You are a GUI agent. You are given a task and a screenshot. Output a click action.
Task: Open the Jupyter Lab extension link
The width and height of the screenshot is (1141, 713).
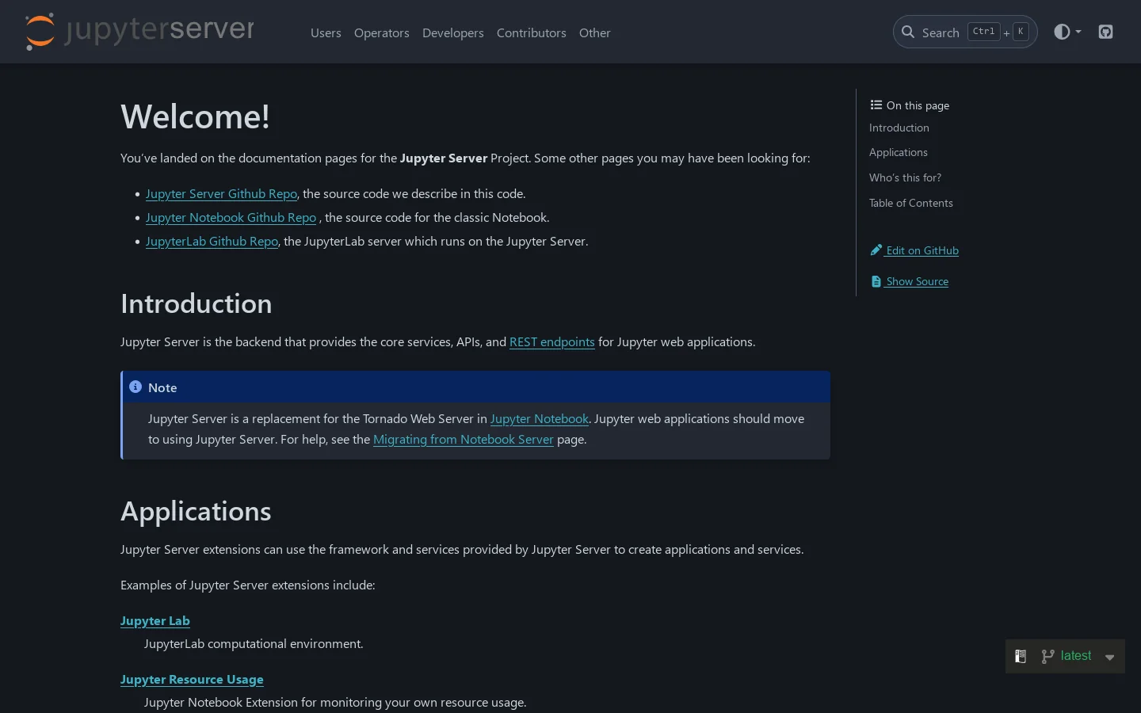(155, 621)
